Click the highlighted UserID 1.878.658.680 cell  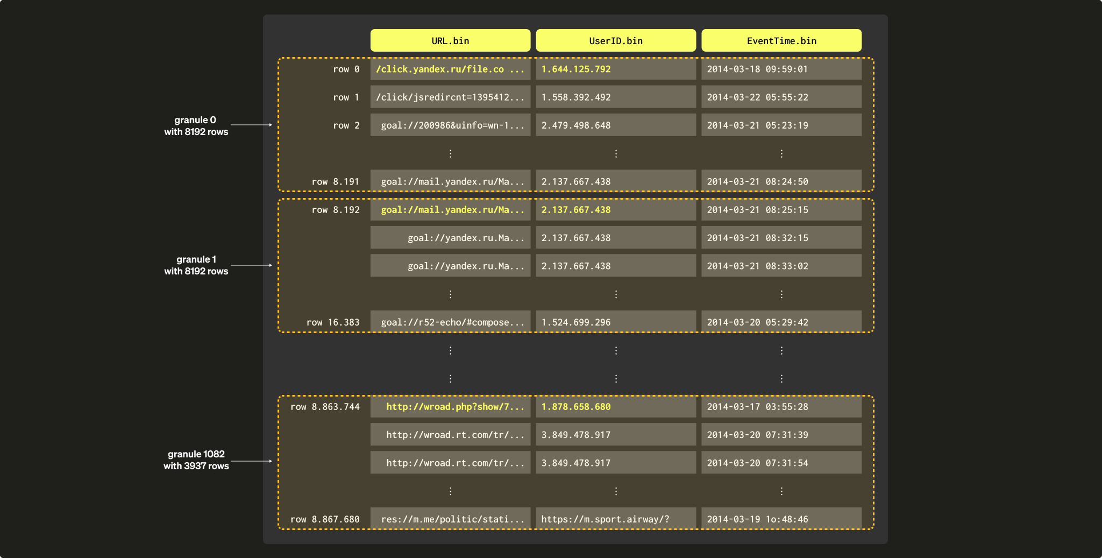615,407
